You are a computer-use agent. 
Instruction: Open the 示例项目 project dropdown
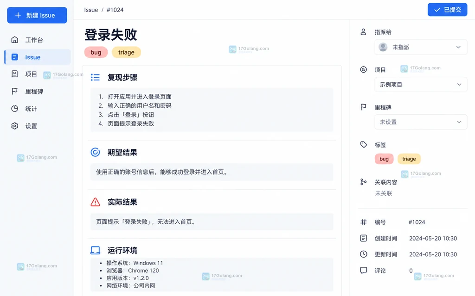pos(421,85)
